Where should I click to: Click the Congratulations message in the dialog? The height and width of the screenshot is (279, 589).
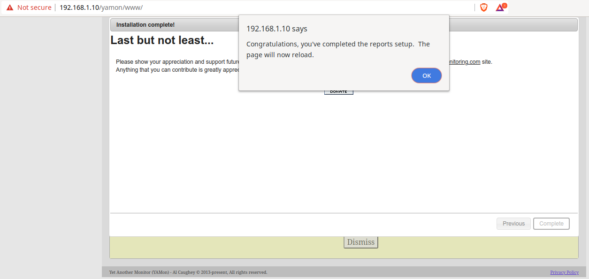pos(338,49)
